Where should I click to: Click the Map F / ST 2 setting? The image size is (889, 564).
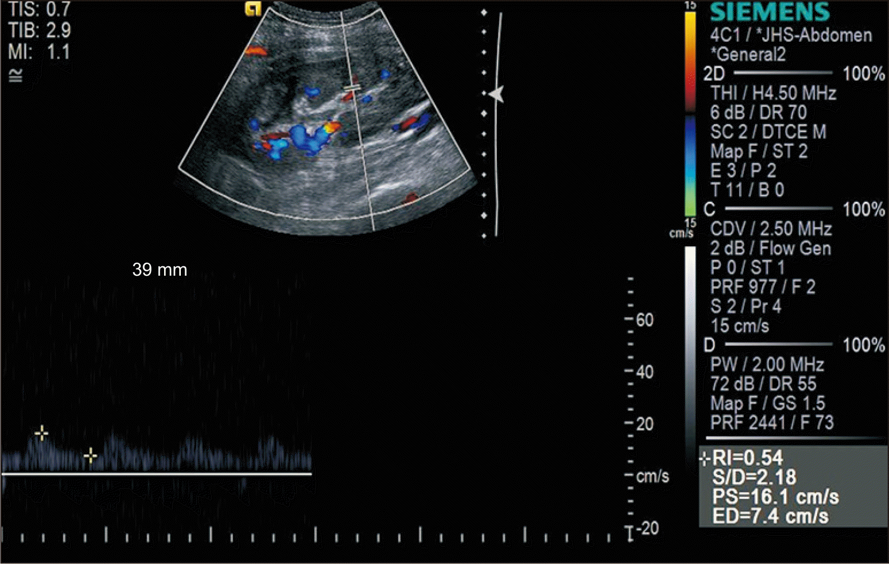(x=759, y=151)
